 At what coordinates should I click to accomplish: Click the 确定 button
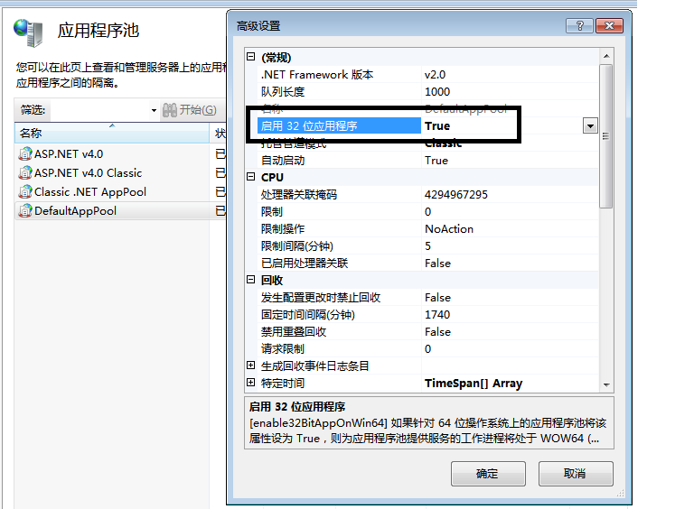point(488,474)
